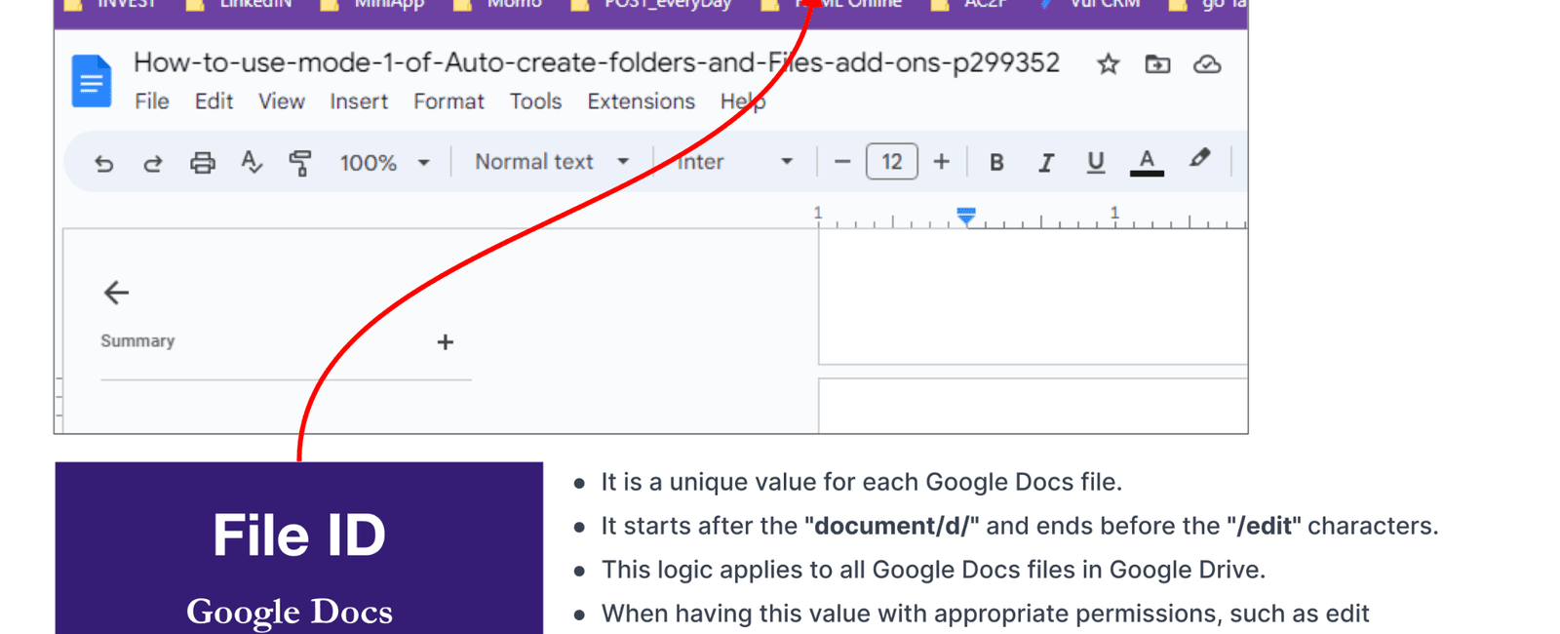Click the document title text
The height and width of the screenshot is (634, 1560).
596,62
